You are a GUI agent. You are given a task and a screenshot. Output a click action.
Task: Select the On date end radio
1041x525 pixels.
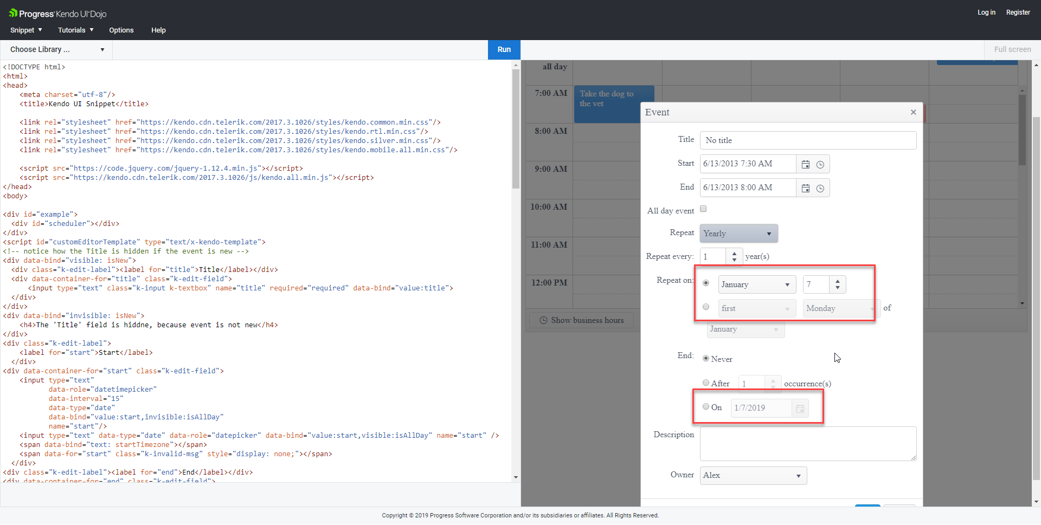pyautogui.click(x=706, y=406)
